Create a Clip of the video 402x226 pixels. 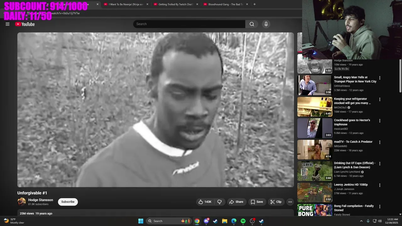coord(276,202)
